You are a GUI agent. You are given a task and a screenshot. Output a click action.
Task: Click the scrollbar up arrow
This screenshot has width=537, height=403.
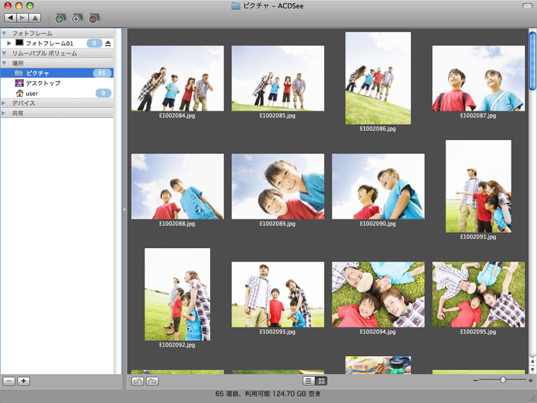[x=532, y=361]
